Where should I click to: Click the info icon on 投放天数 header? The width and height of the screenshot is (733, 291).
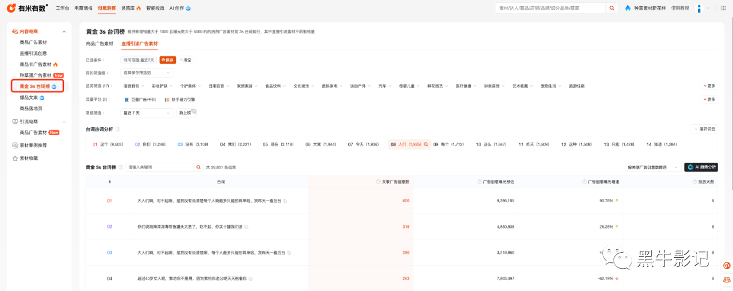point(694,182)
